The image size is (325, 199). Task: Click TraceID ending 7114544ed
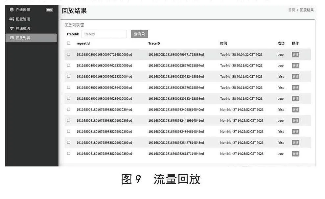(x=176, y=154)
